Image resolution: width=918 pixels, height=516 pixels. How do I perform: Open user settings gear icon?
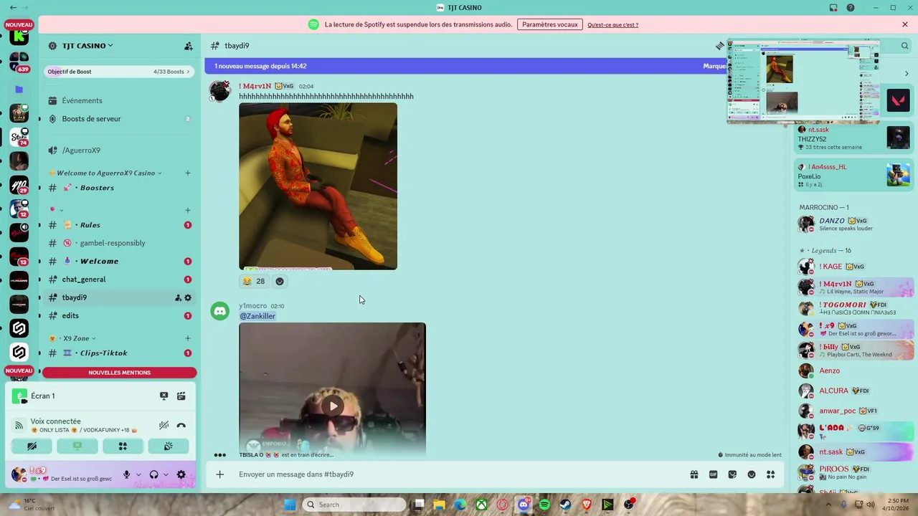[x=181, y=474]
